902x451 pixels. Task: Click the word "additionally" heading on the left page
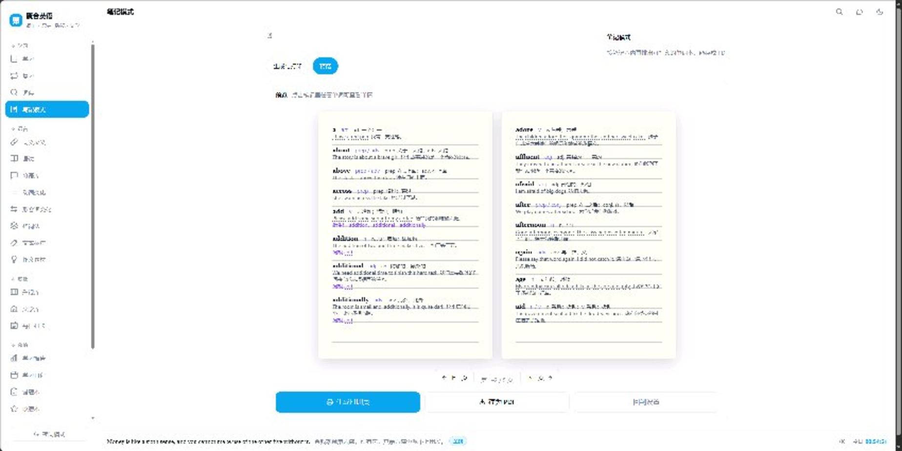tap(350, 300)
